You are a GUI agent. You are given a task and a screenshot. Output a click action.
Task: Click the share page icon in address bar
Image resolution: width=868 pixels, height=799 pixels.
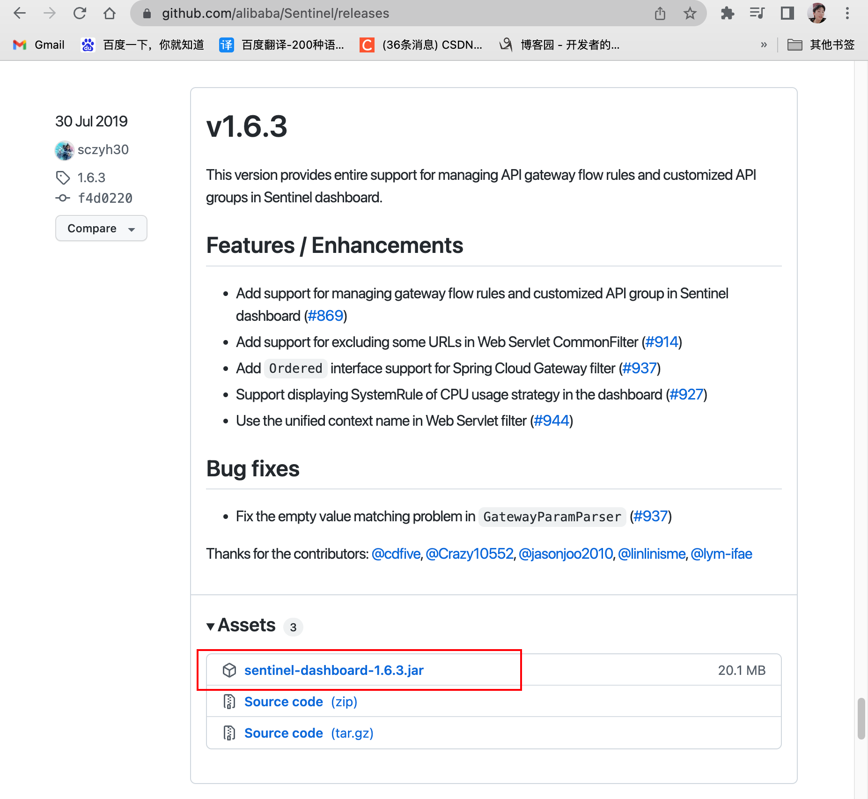660,13
